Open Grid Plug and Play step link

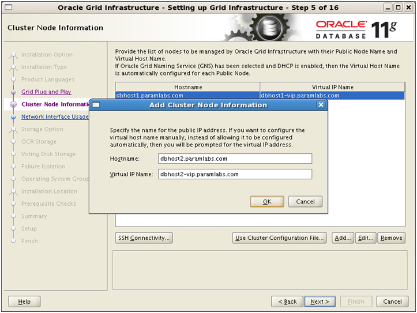click(x=46, y=92)
